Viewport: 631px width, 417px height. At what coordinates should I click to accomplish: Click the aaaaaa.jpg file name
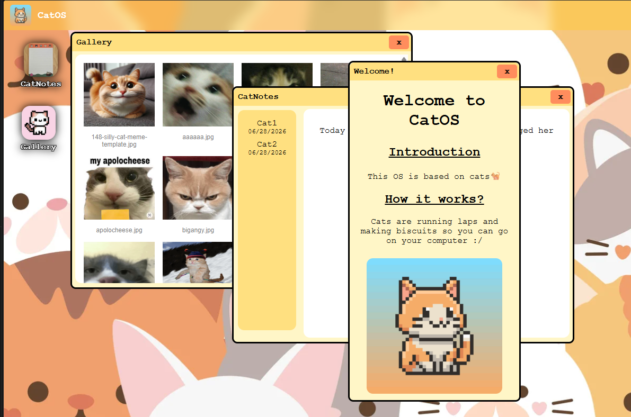click(x=198, y=137)
